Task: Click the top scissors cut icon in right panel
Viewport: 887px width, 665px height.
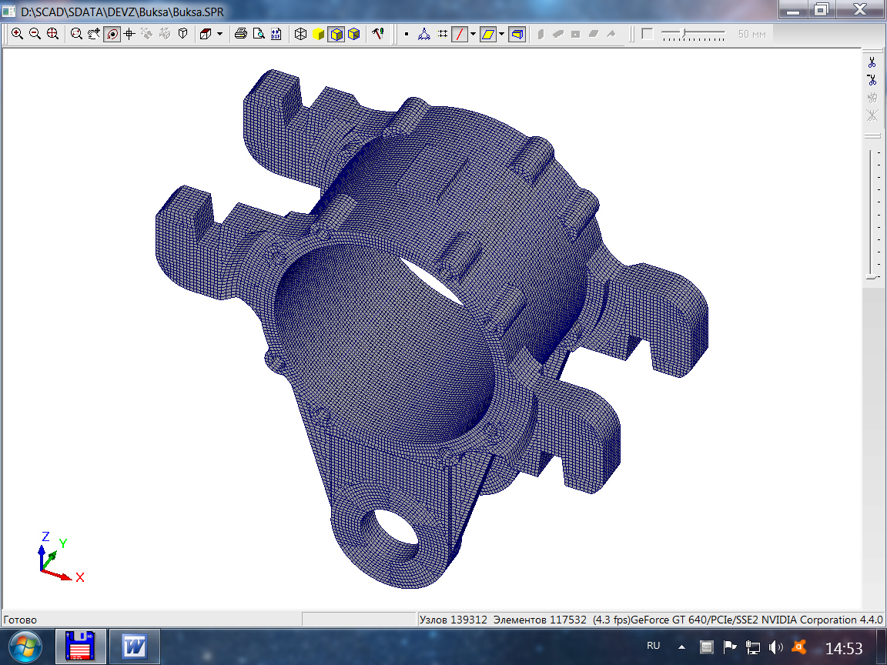Action: click(x=872, y=62)
